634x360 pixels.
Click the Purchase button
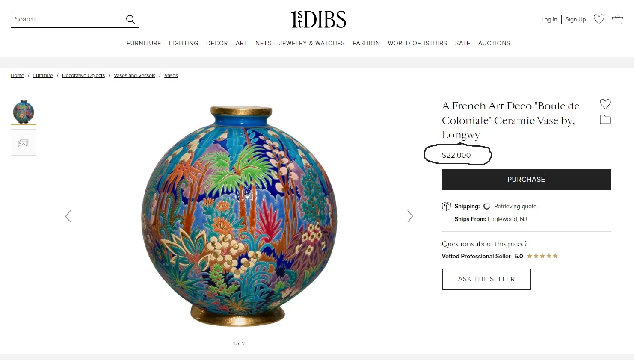(526, 180)
